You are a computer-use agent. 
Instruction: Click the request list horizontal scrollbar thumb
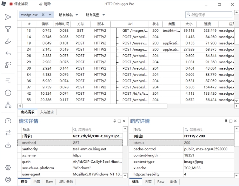pyautogui.click(x=95, y=106)
